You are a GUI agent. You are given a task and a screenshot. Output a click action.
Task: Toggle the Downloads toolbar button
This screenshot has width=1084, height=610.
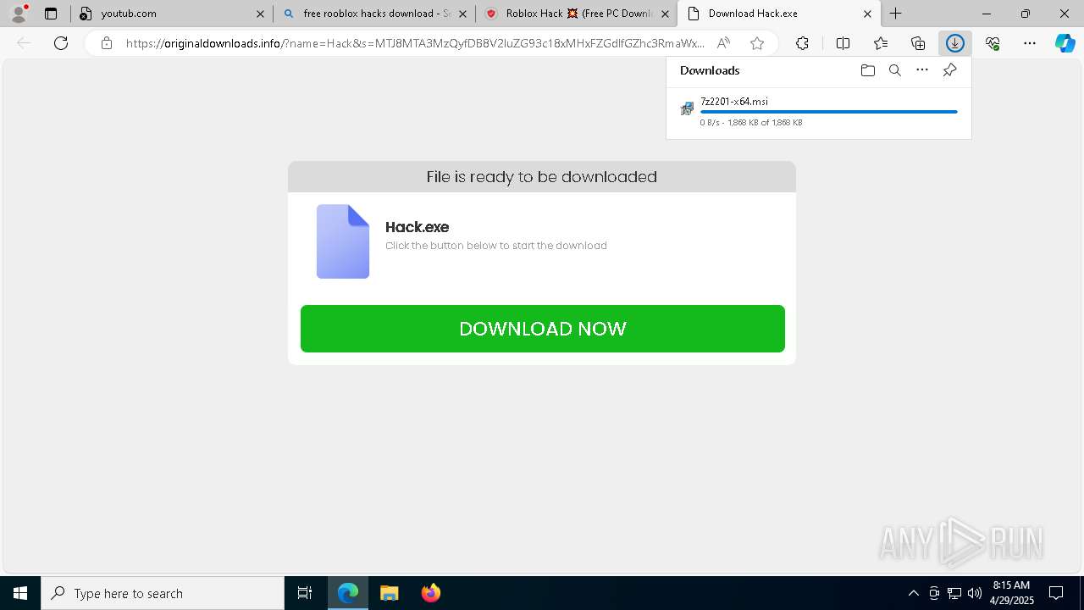(x=955, y=43)
